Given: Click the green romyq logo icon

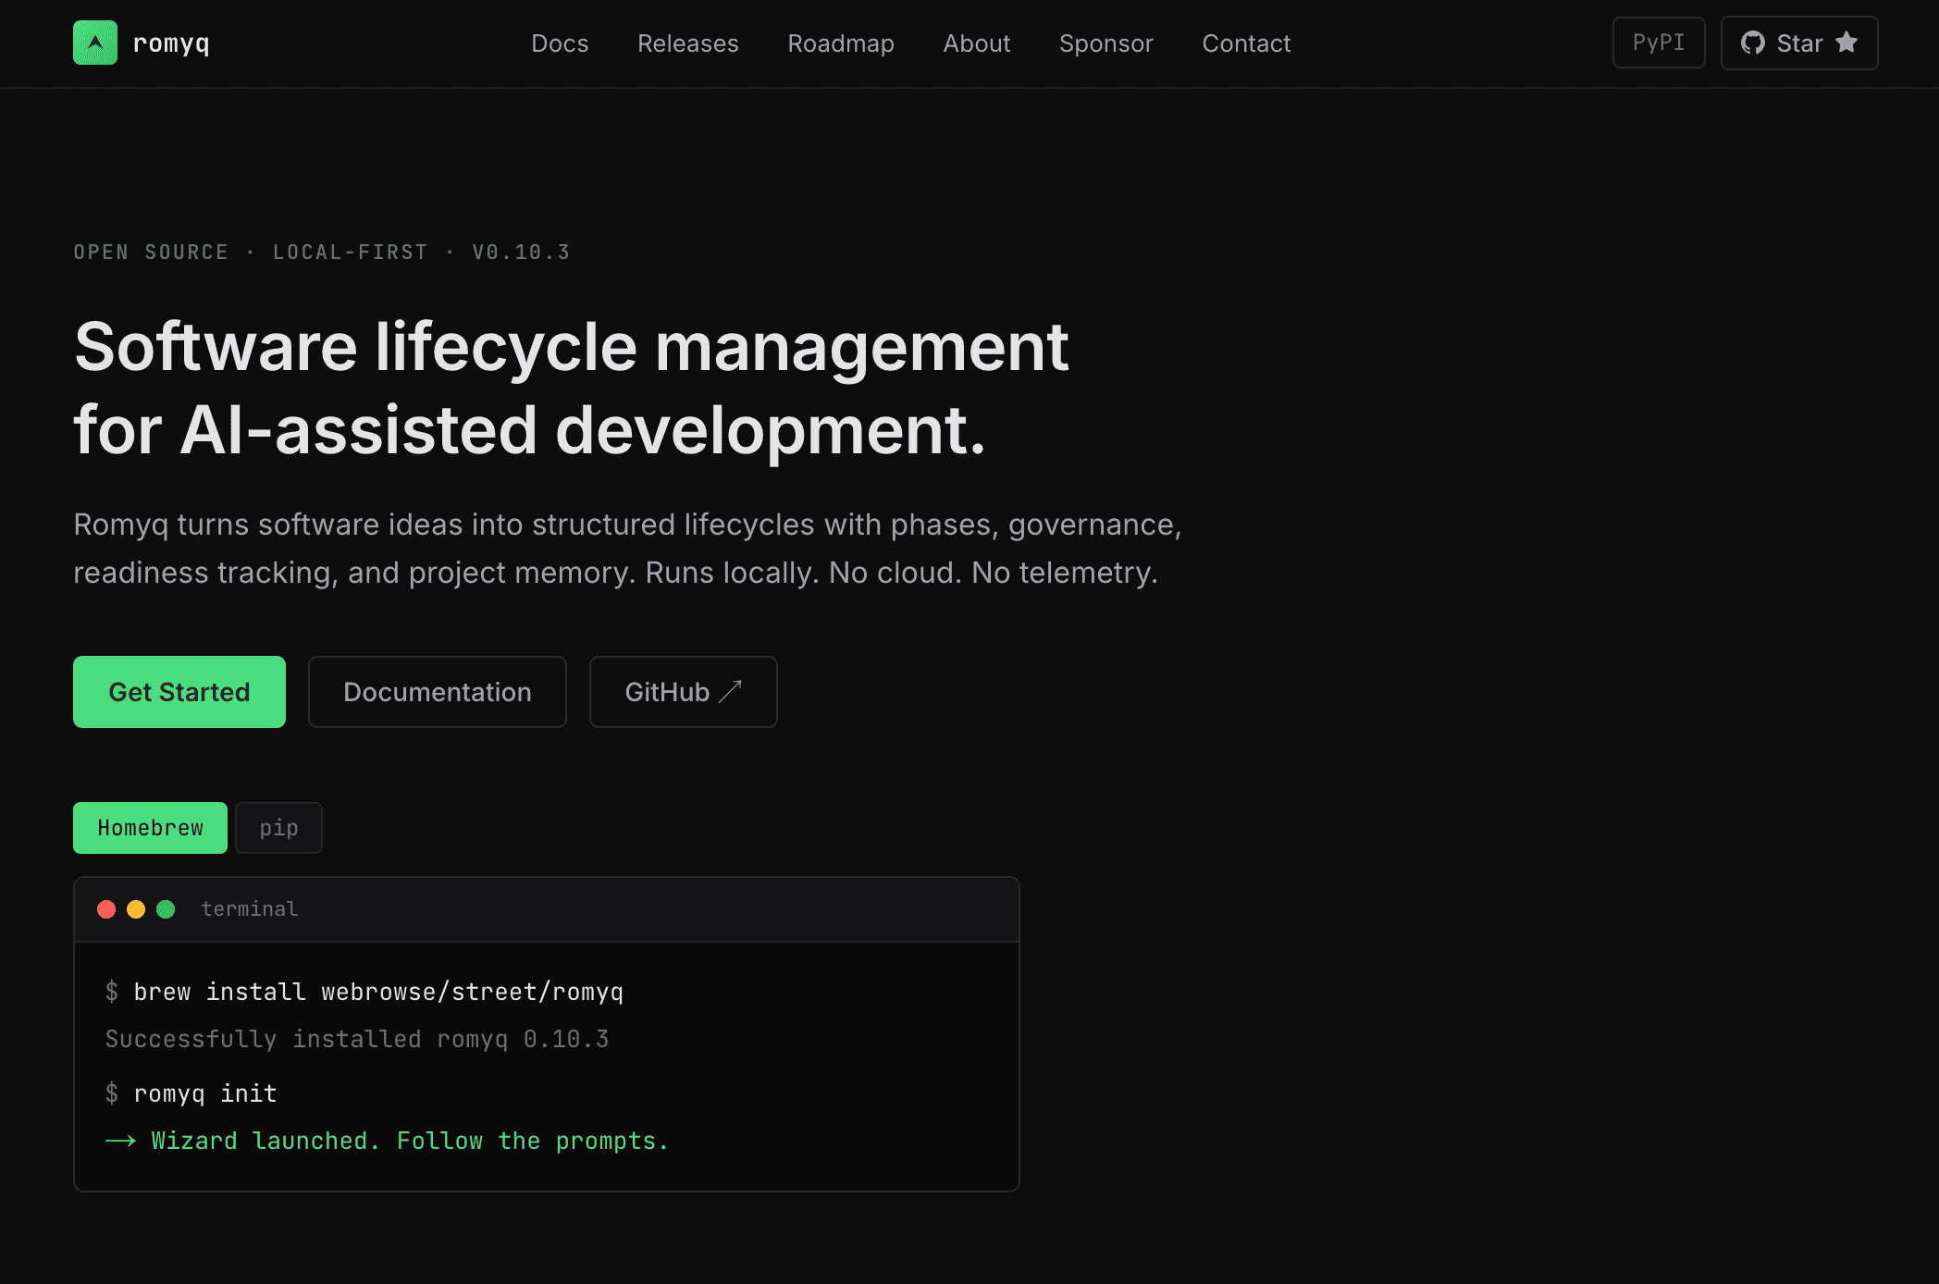Looking at the screenshot, I should [95, 43].
